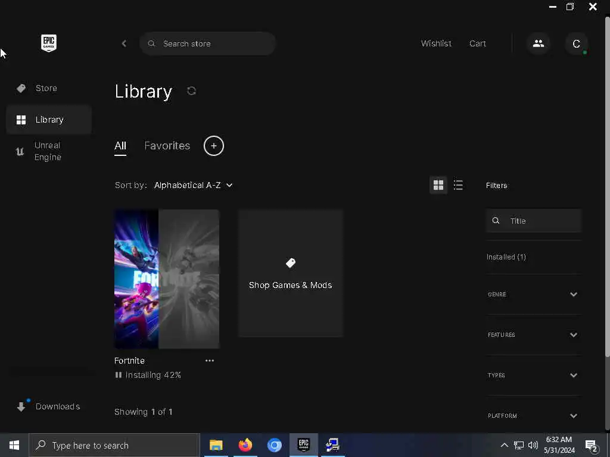Expand the PLATFORM filter
The width and height of the screenshot is (610, 457).
coord(533,416)
